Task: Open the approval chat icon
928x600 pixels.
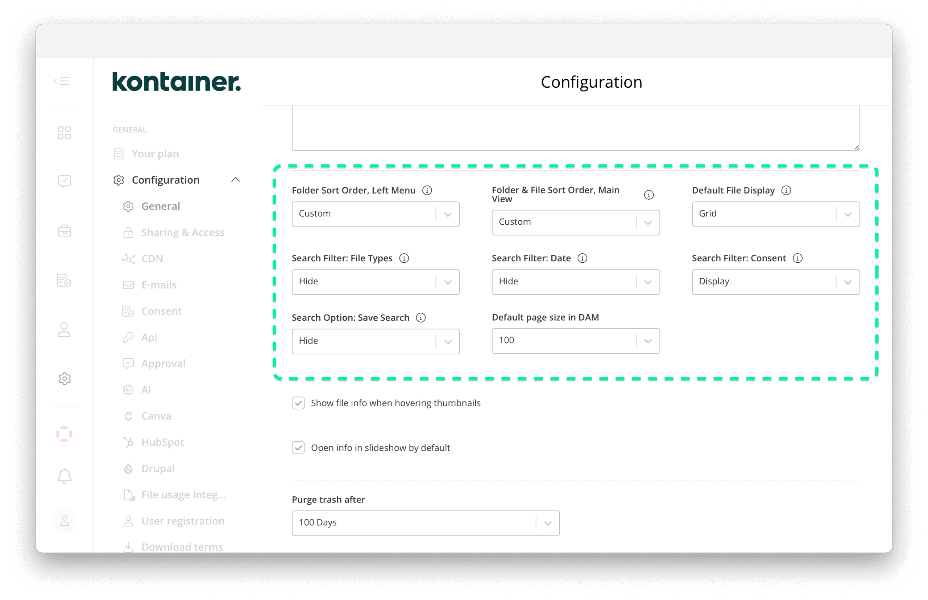Action: (x=64, y=181)
